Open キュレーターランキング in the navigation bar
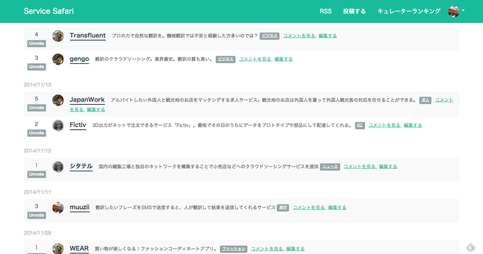This screenshot has width=483, height=254. pyautogui.click(x=409, y=11)
